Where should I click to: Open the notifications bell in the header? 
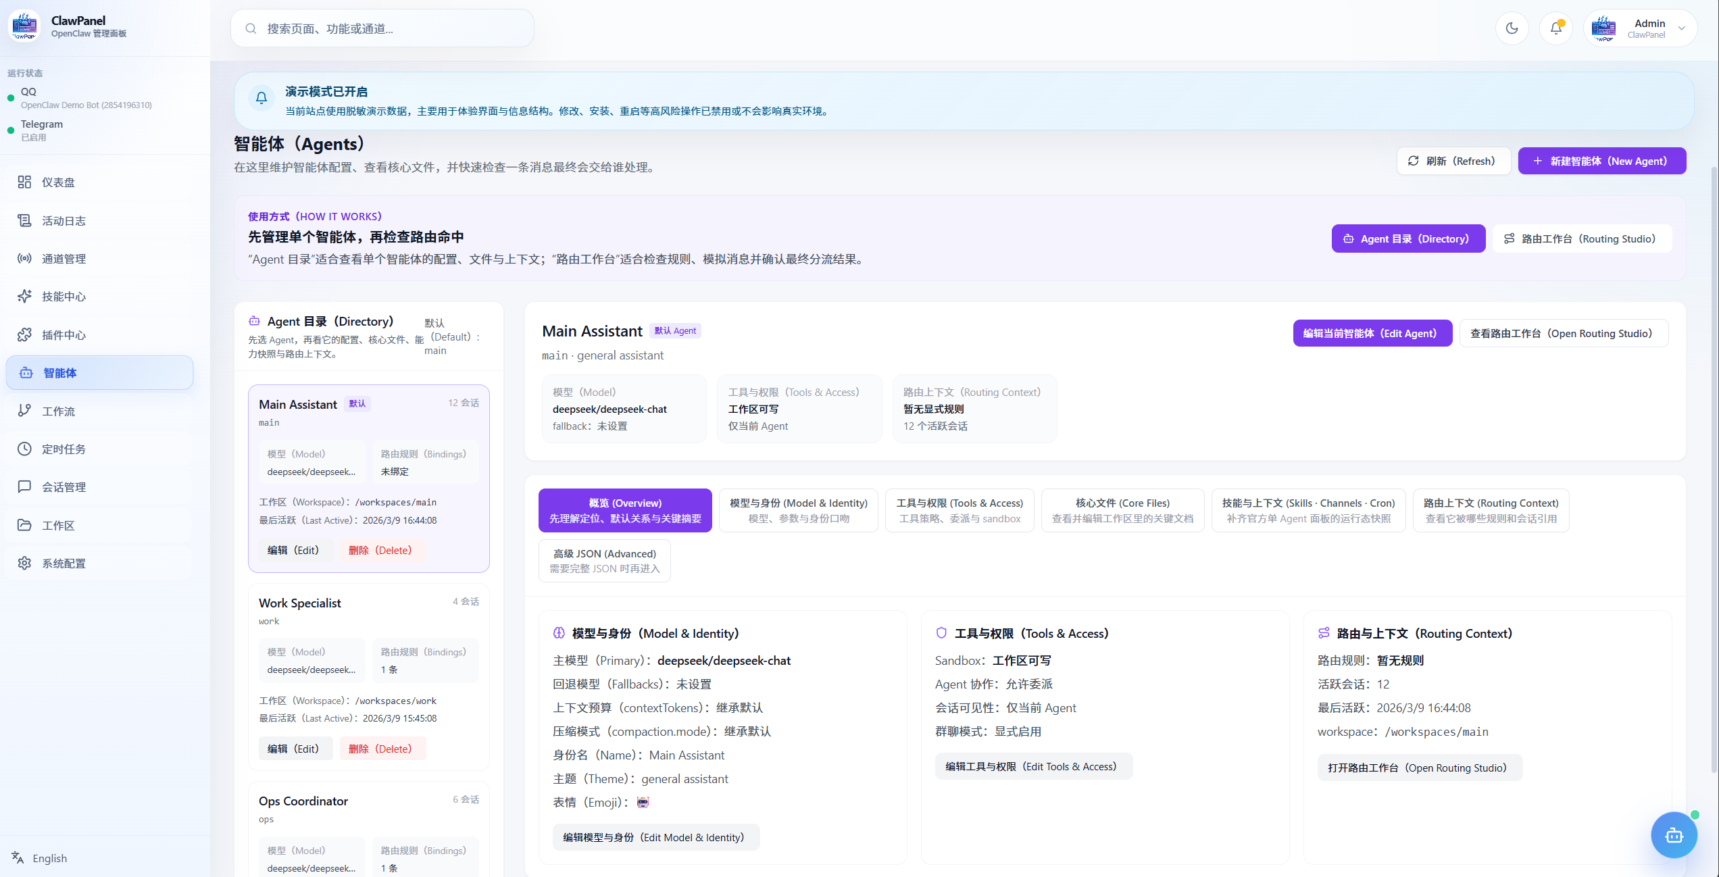pyautogui.click(x=1555, y=28)
